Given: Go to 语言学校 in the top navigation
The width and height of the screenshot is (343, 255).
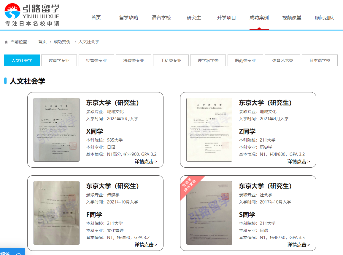Looking at the screenshot, I should (161, 18).
